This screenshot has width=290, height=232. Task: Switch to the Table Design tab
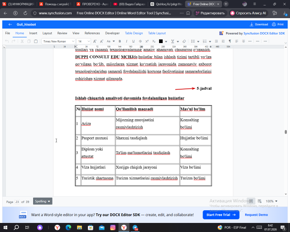134,33
